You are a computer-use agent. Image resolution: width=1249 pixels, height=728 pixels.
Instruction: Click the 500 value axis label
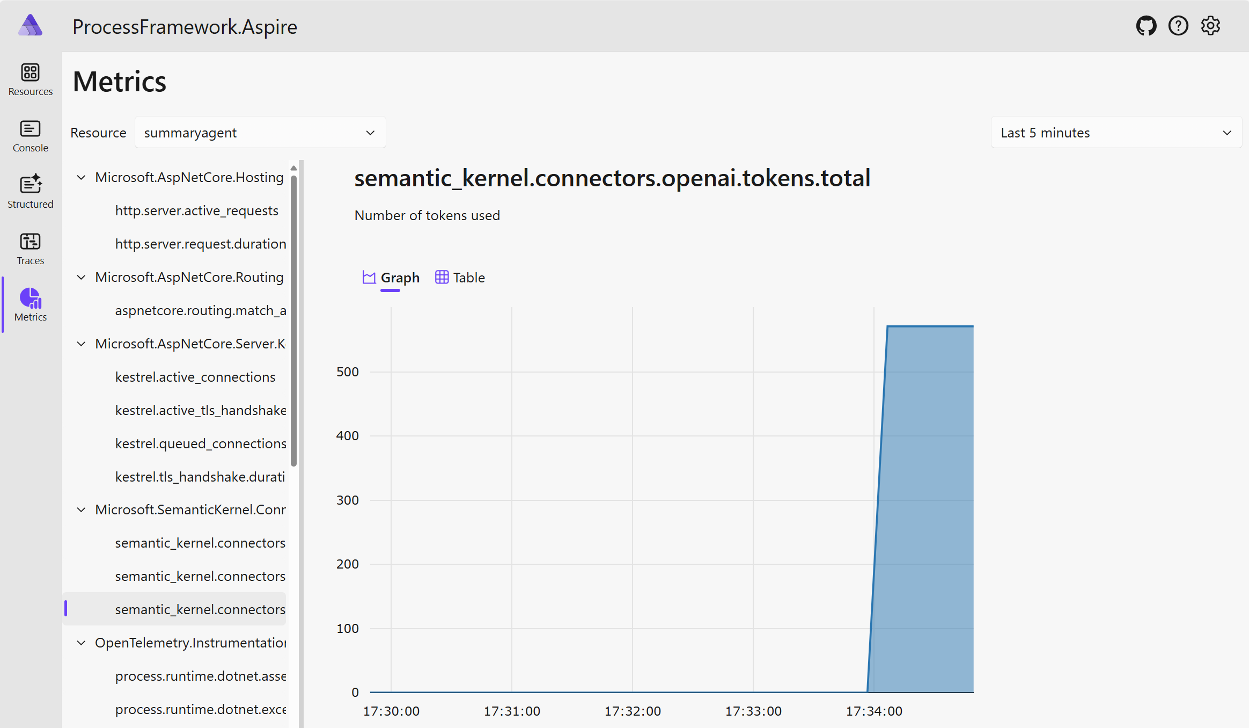(348, 372)
